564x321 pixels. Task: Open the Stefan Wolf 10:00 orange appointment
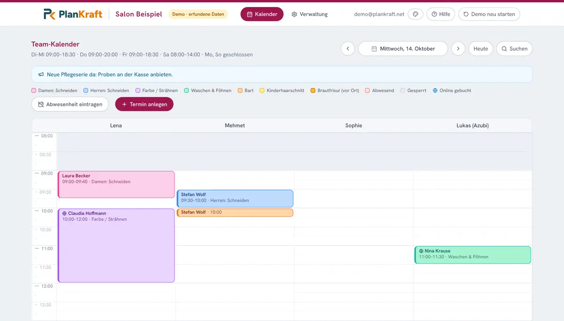coord(235,213)
